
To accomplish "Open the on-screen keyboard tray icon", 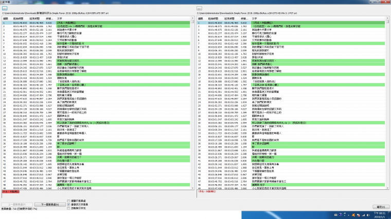I will tap(335, 215).
